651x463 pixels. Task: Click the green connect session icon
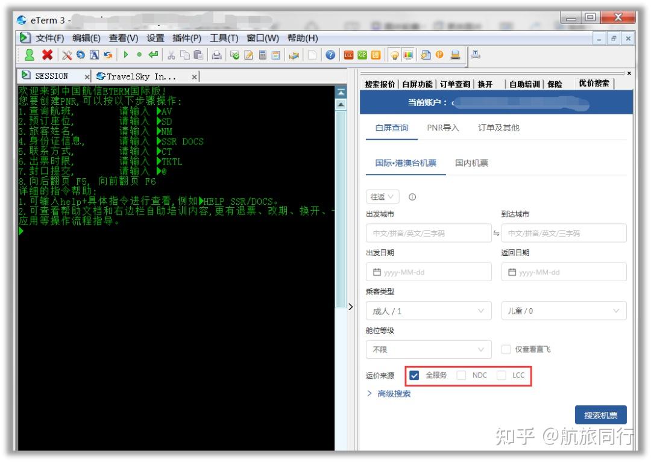(30, 55)
